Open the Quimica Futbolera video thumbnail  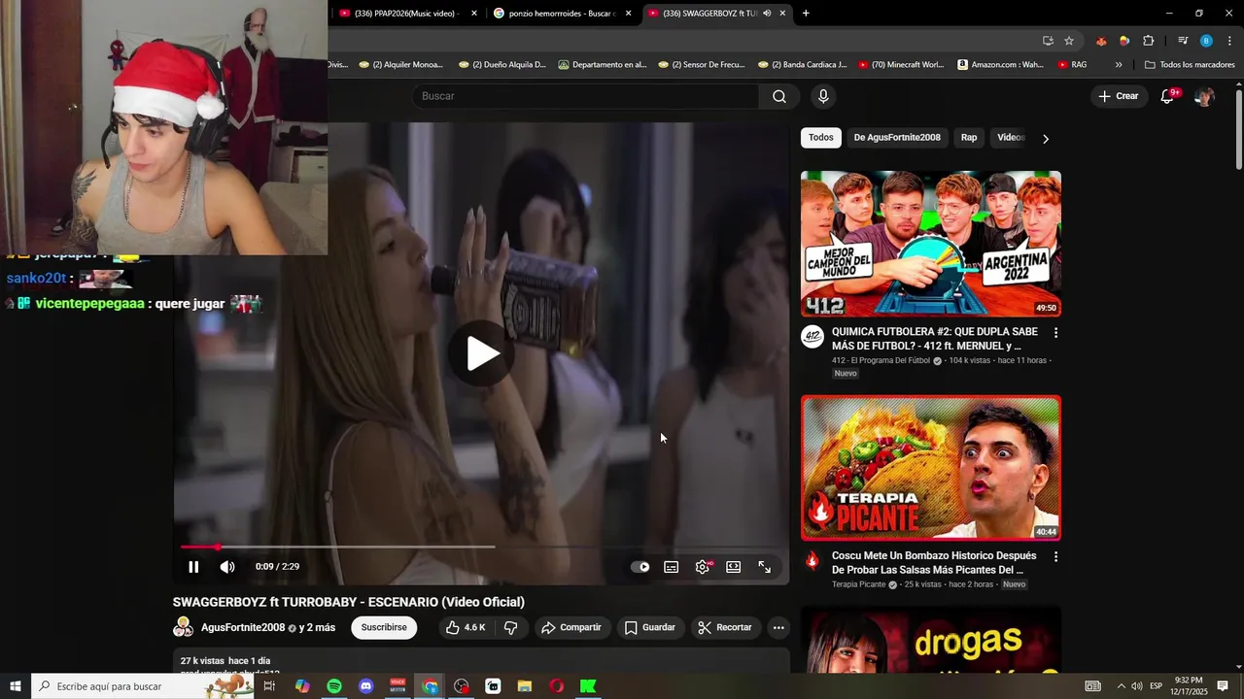point(931,244)
